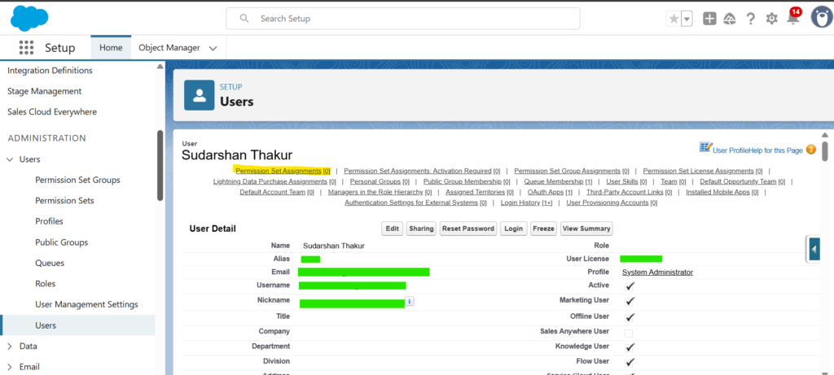The width and height of the screenshot is (834, 375).
Task: Click the Nickname info icon
Action: [x=409, y=301]
